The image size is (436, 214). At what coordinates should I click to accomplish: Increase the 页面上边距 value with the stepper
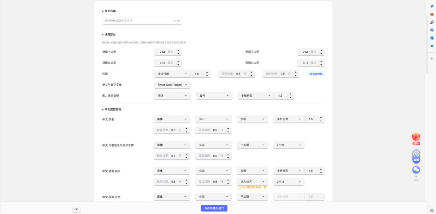178,51
